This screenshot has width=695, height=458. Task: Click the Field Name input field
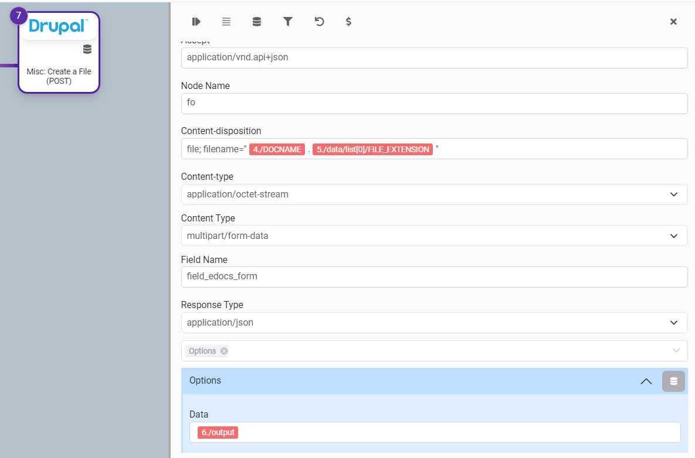[434, 277]
